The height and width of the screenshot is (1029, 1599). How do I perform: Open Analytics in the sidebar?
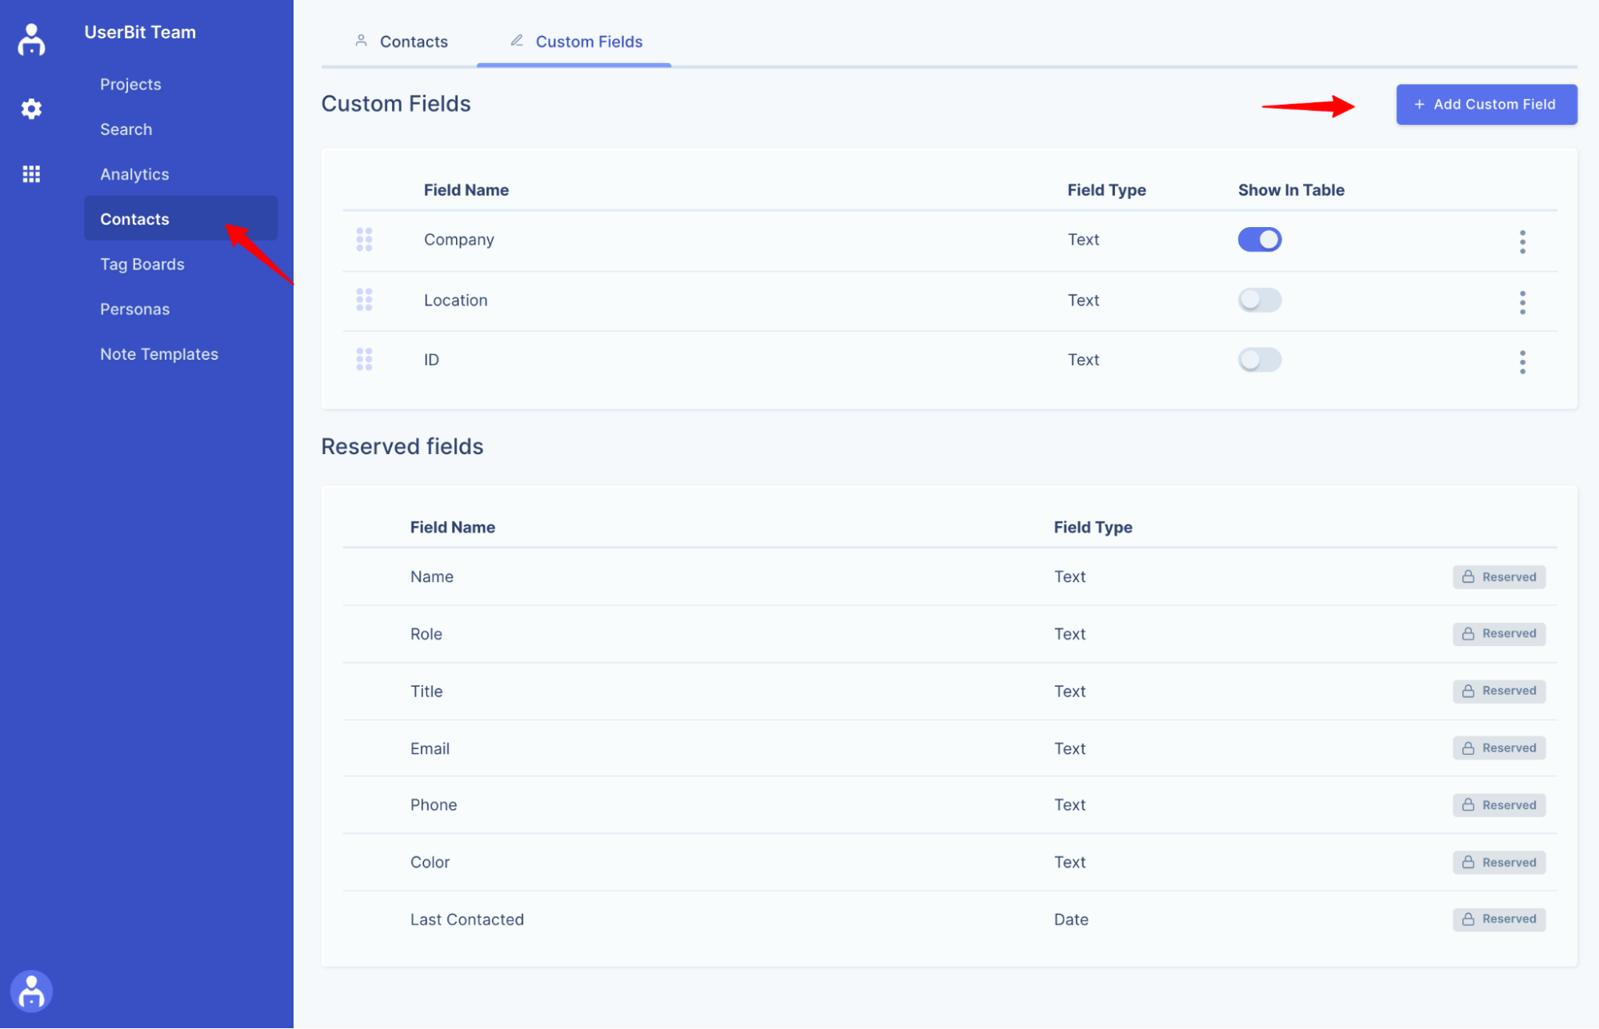coord(134,174)
